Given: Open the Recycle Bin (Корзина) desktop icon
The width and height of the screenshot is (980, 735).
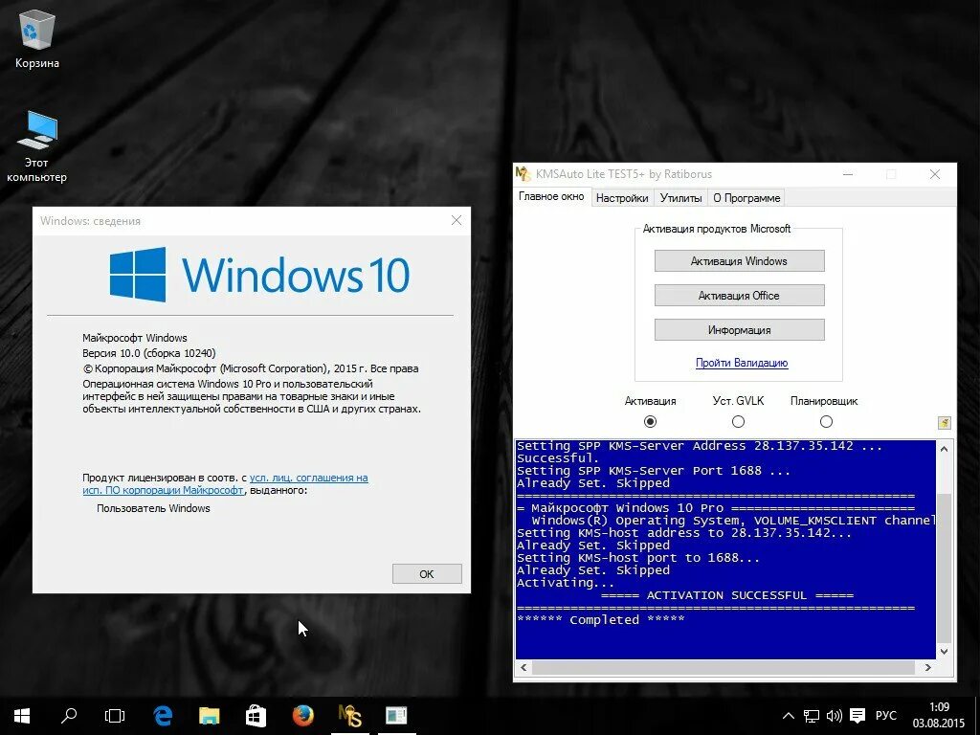Looking at the screenshot, I should (x=37, y=38).
